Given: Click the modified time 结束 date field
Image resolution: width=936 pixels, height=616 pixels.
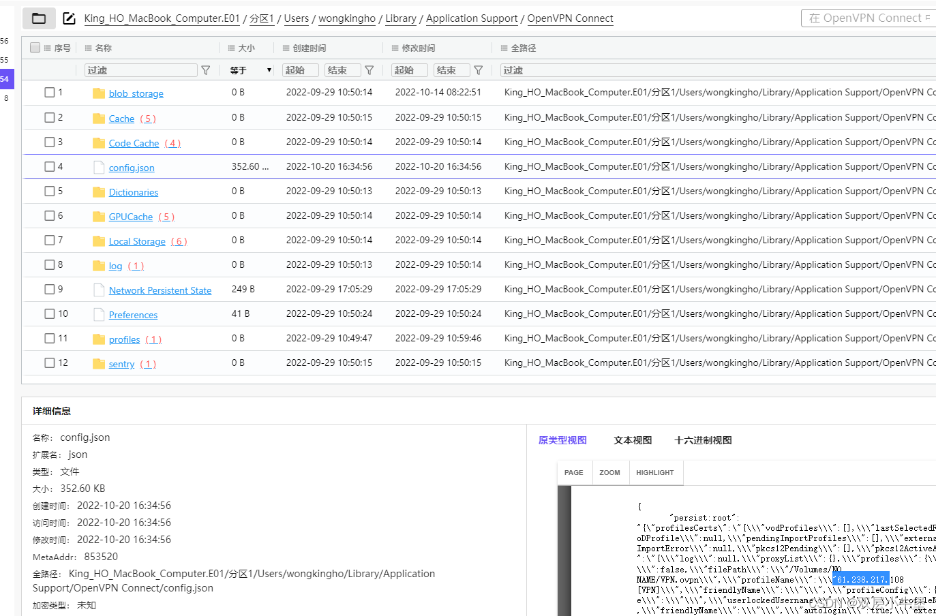Looking at the screenshot, I should pyautogui.click(x=451, y=70).
